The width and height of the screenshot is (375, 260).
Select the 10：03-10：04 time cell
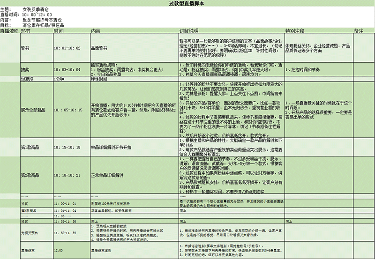[67, 69]
